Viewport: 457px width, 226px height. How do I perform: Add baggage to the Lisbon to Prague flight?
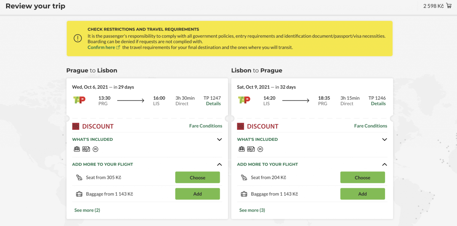coord(362,194)
